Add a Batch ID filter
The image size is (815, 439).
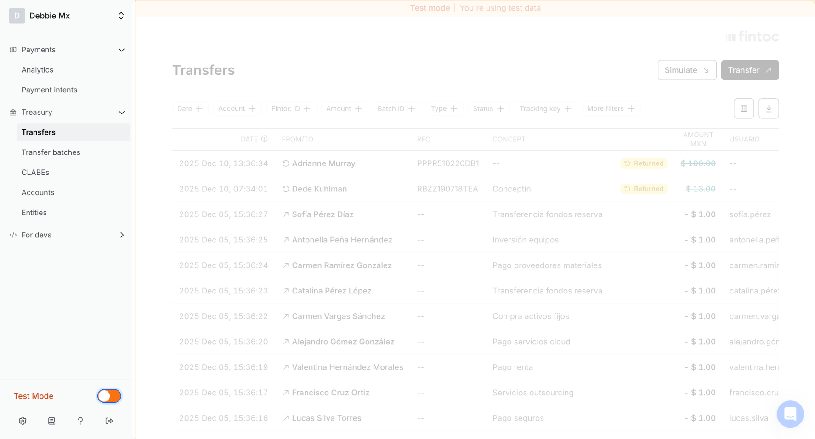pyautogui.click(x=396, y=109)
